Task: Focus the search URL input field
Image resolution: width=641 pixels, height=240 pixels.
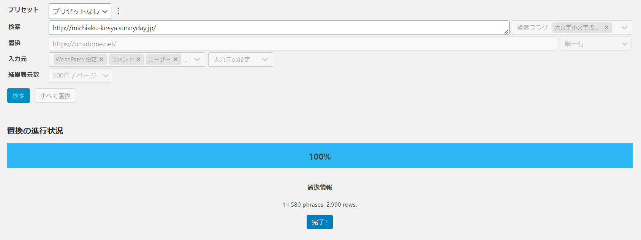Action: point(277,28)
